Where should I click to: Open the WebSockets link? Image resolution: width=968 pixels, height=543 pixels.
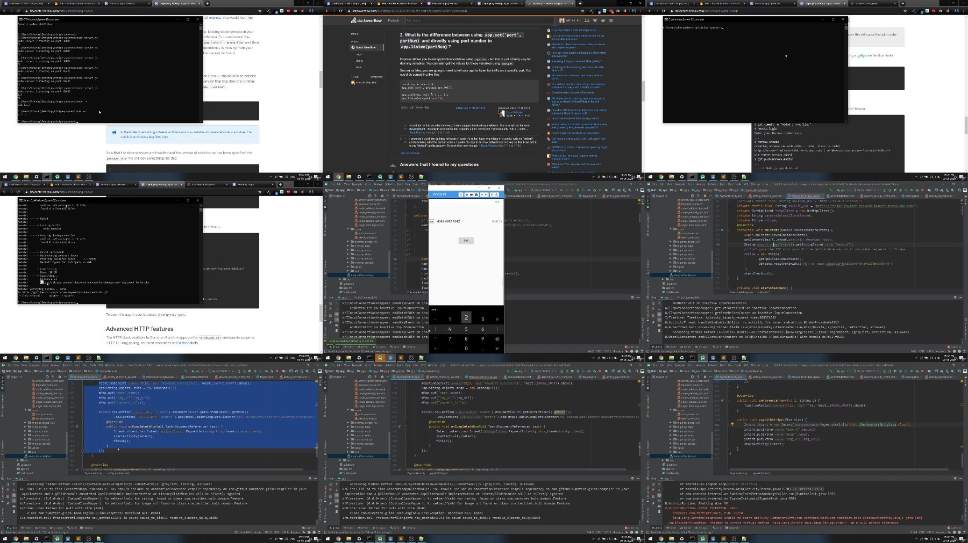click(x=188, y=343)
